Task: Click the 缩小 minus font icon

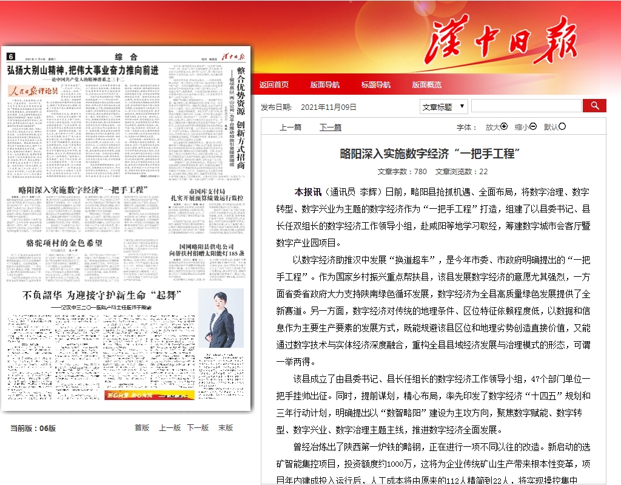Action: pos(533,127)
